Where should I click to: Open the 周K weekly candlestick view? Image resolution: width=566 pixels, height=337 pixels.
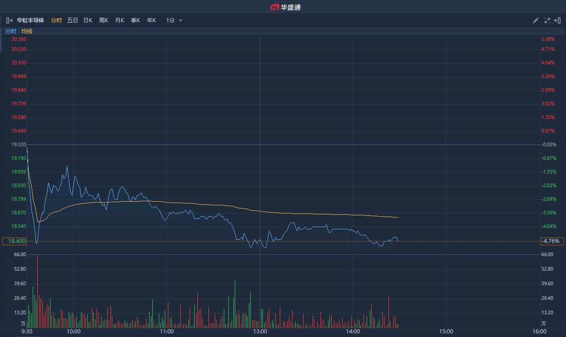(x=104, y=20)
